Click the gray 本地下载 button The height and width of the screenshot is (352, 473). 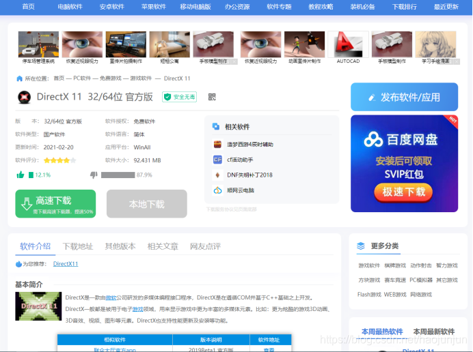click(147, 204)
